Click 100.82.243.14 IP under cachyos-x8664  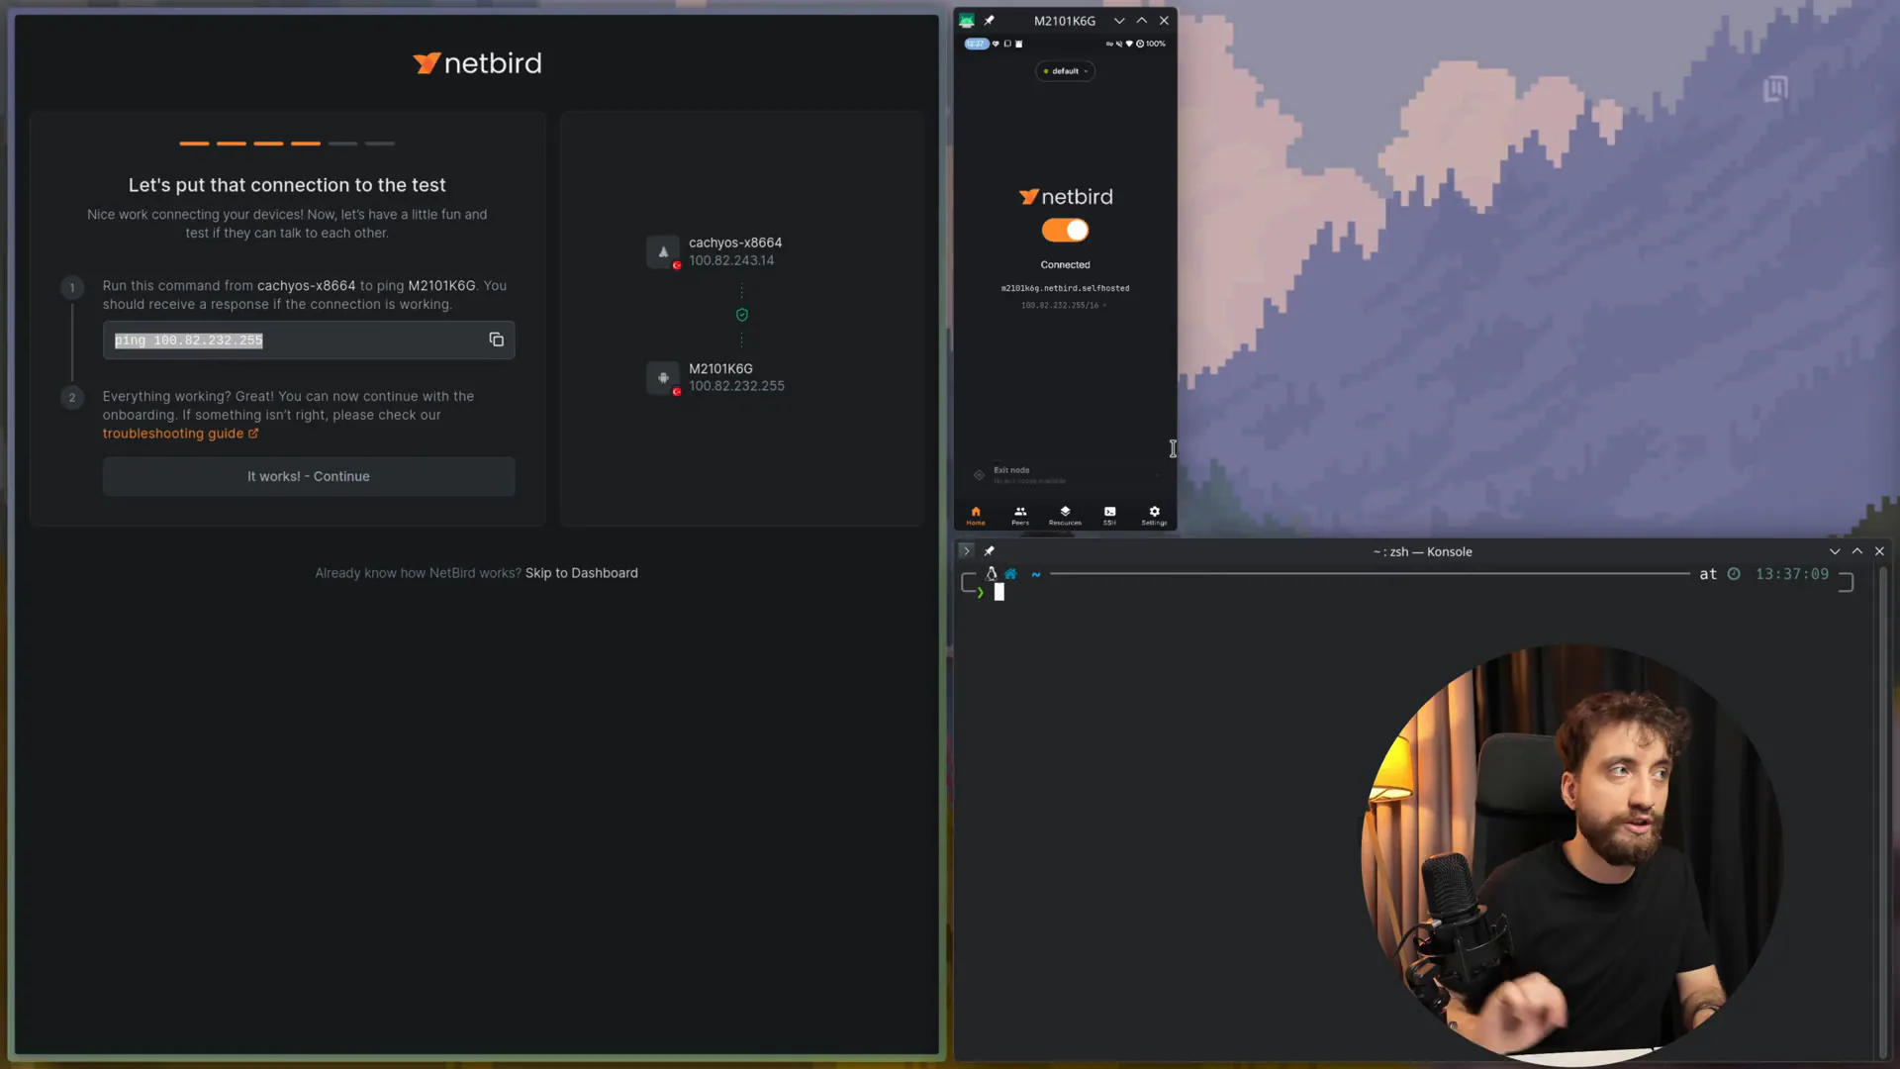pos(731,260)
